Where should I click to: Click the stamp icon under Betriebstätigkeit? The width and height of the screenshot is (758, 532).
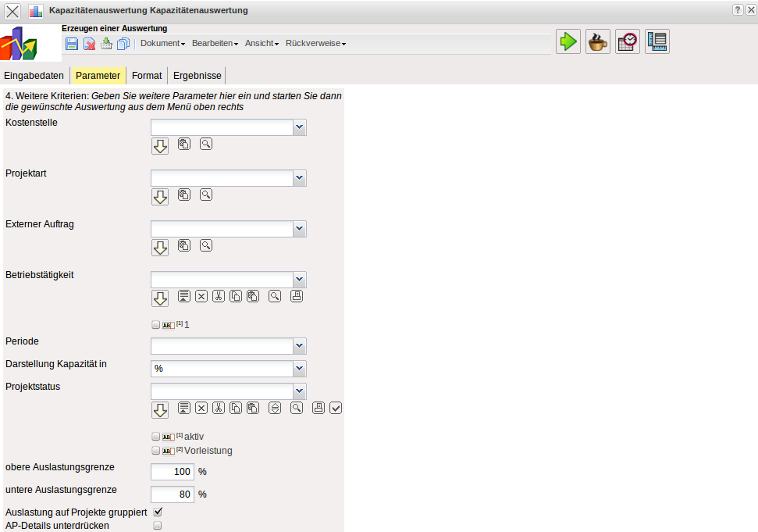click(297, 296)
